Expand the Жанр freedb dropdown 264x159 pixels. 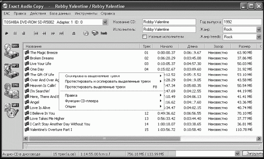click(259, 37)
